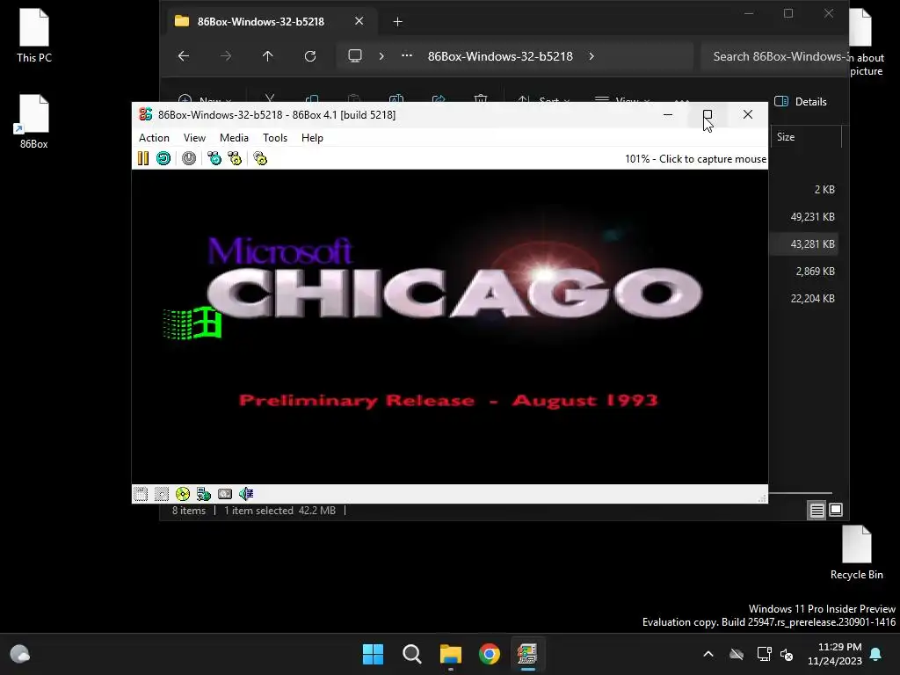This screenshot has height=675, width=900.
Task: Click the emulated Chicago screen to capture mouse
Action: tap(449, 326)
